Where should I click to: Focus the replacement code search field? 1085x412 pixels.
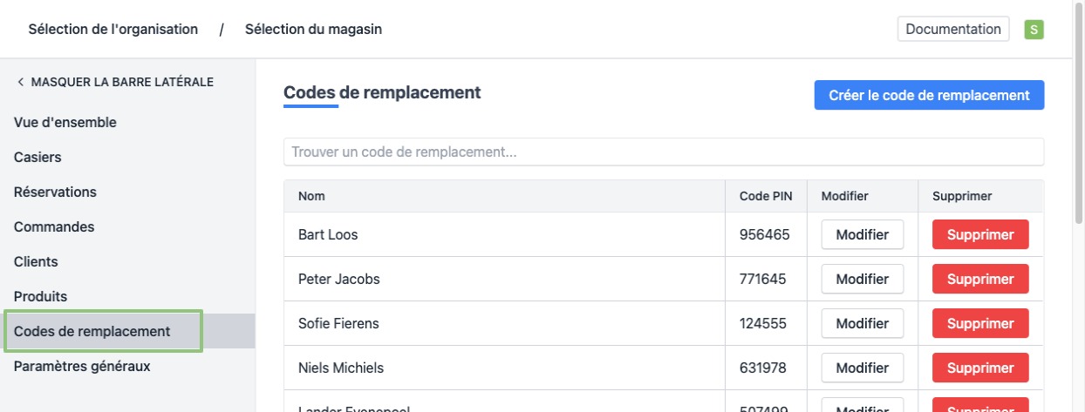(x=663, y=152)
